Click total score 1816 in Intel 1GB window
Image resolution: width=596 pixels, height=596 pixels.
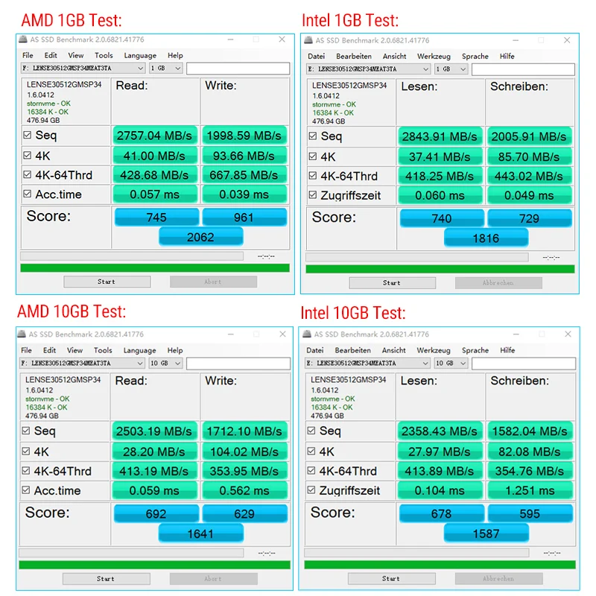486,238
